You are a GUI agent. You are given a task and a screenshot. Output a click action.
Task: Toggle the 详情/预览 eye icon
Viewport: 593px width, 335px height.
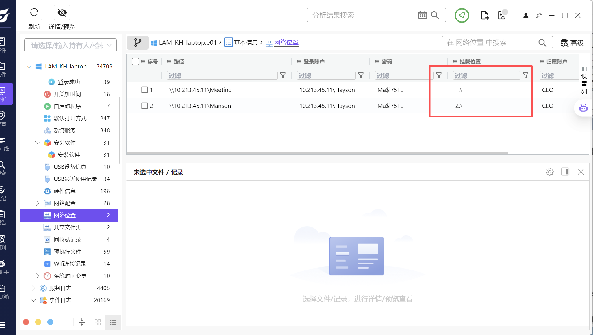[x=62, y=12]
